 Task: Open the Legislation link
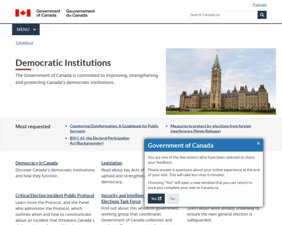[x=112, y=163]
